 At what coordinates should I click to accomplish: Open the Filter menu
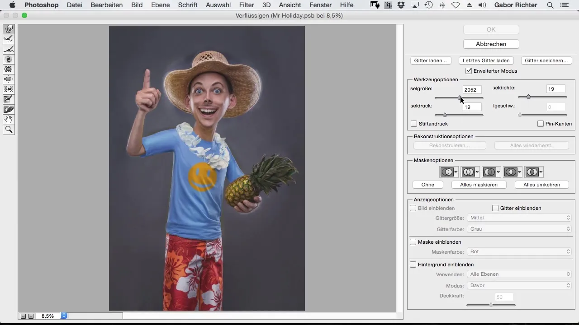click(x=247, y=5)
